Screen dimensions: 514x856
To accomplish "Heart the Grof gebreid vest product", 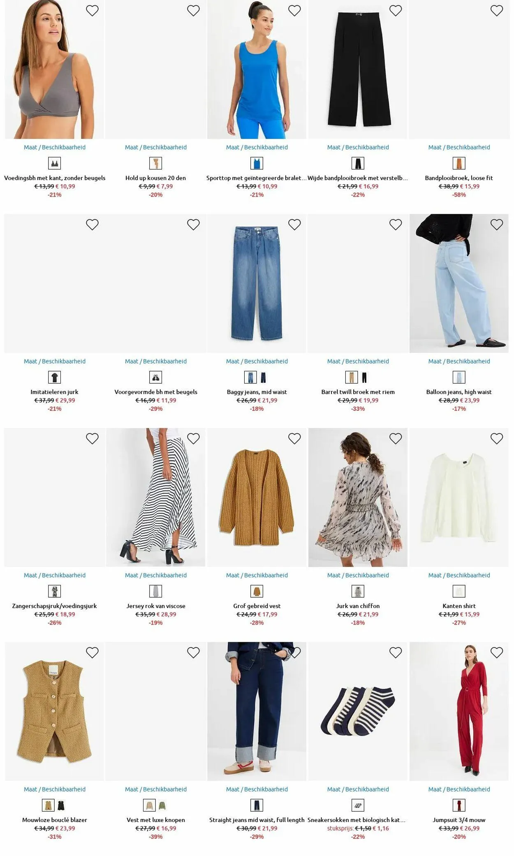I will tap(294, 439).
